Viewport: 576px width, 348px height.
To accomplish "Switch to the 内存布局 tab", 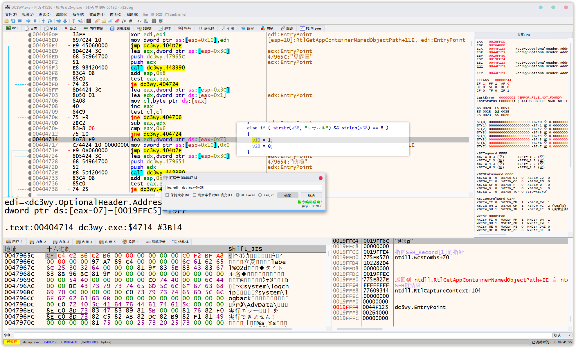I will click(x=93, y=28).
